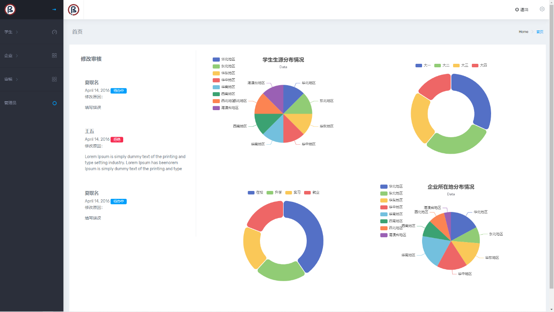Click the logo in the white top bar
Image resolution: width=554 pixels, height=312 pixels.
coord(73,10)
